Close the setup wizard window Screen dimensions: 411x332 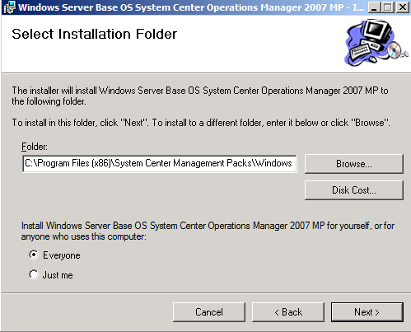click(x=403, y=7)
